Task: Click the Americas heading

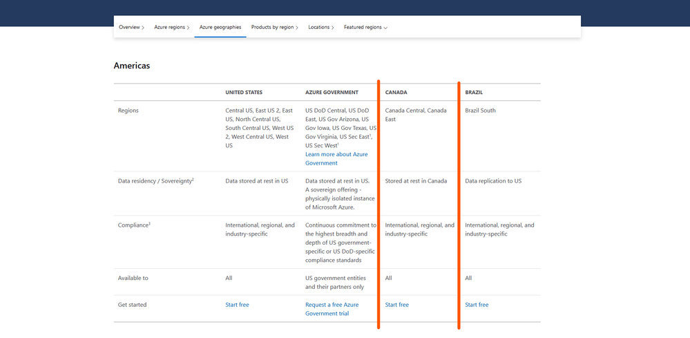Action: click(x=131, y=66)
